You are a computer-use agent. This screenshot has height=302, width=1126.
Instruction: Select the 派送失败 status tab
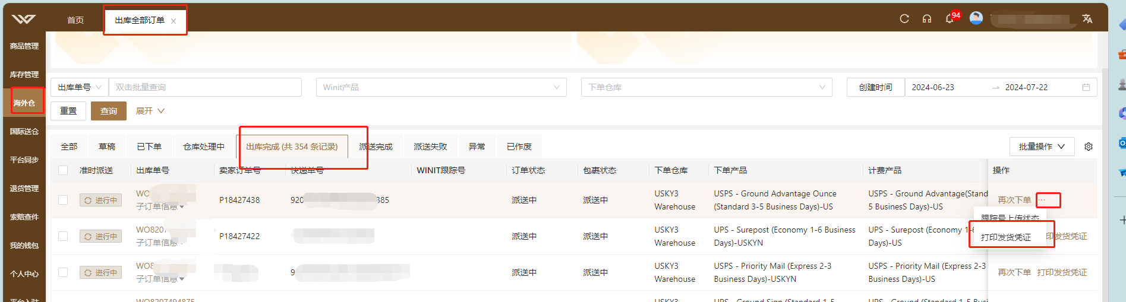[430, 147]
